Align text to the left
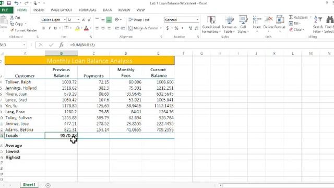Viewport: 334px width, 188px height. click(97, 28)
